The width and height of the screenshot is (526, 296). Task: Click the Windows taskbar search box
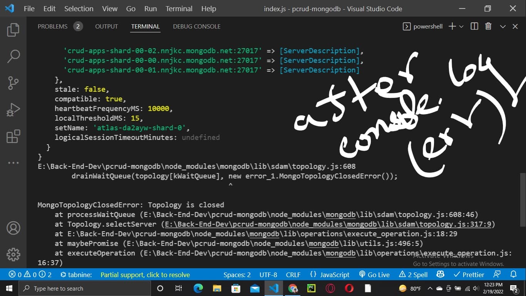tap(85, 288)
